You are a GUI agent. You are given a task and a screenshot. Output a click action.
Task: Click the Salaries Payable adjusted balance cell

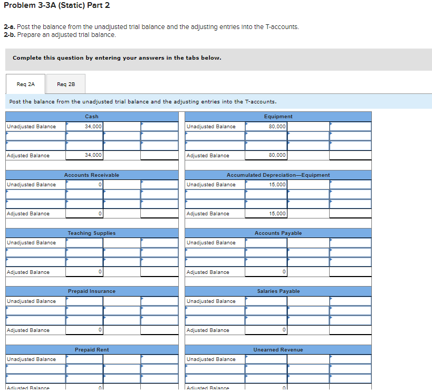pos(266,330)
